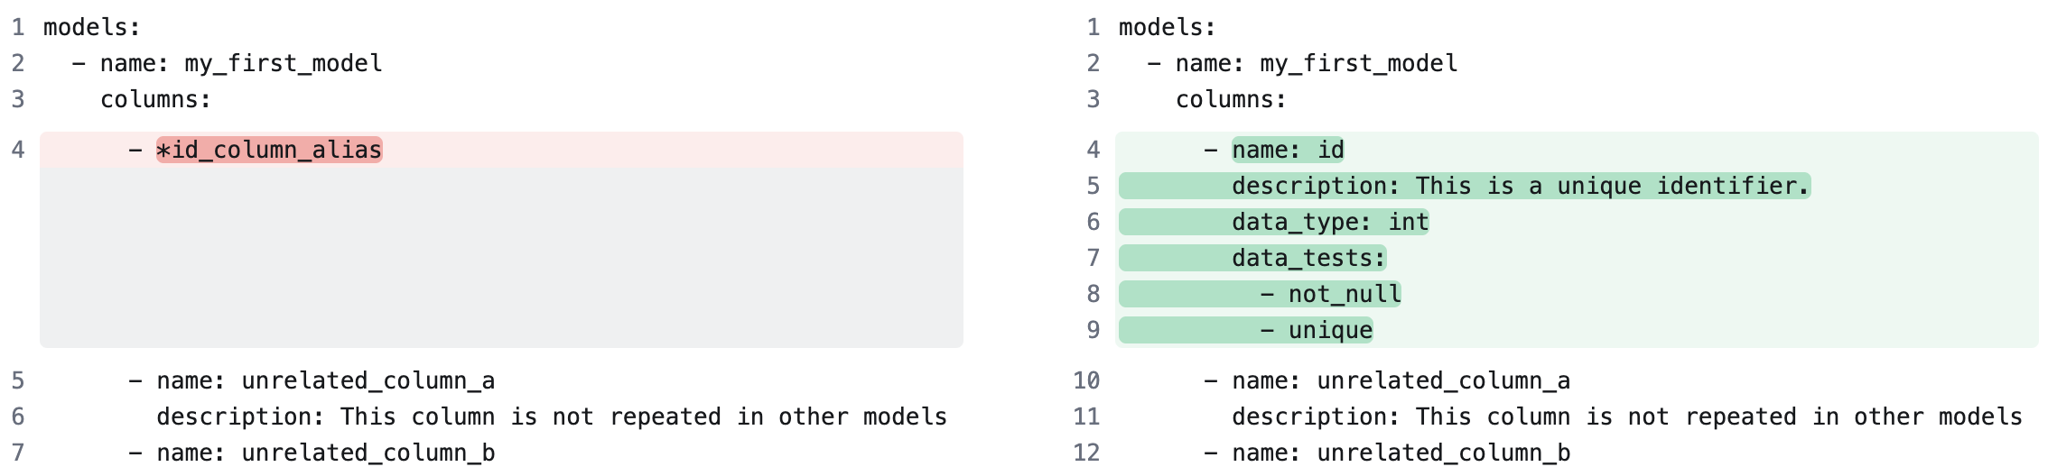Click the removed "*id_column_alias" text
Image resolution: width=2057 pixels, height=476 pixels.
(x=269, y=150)
